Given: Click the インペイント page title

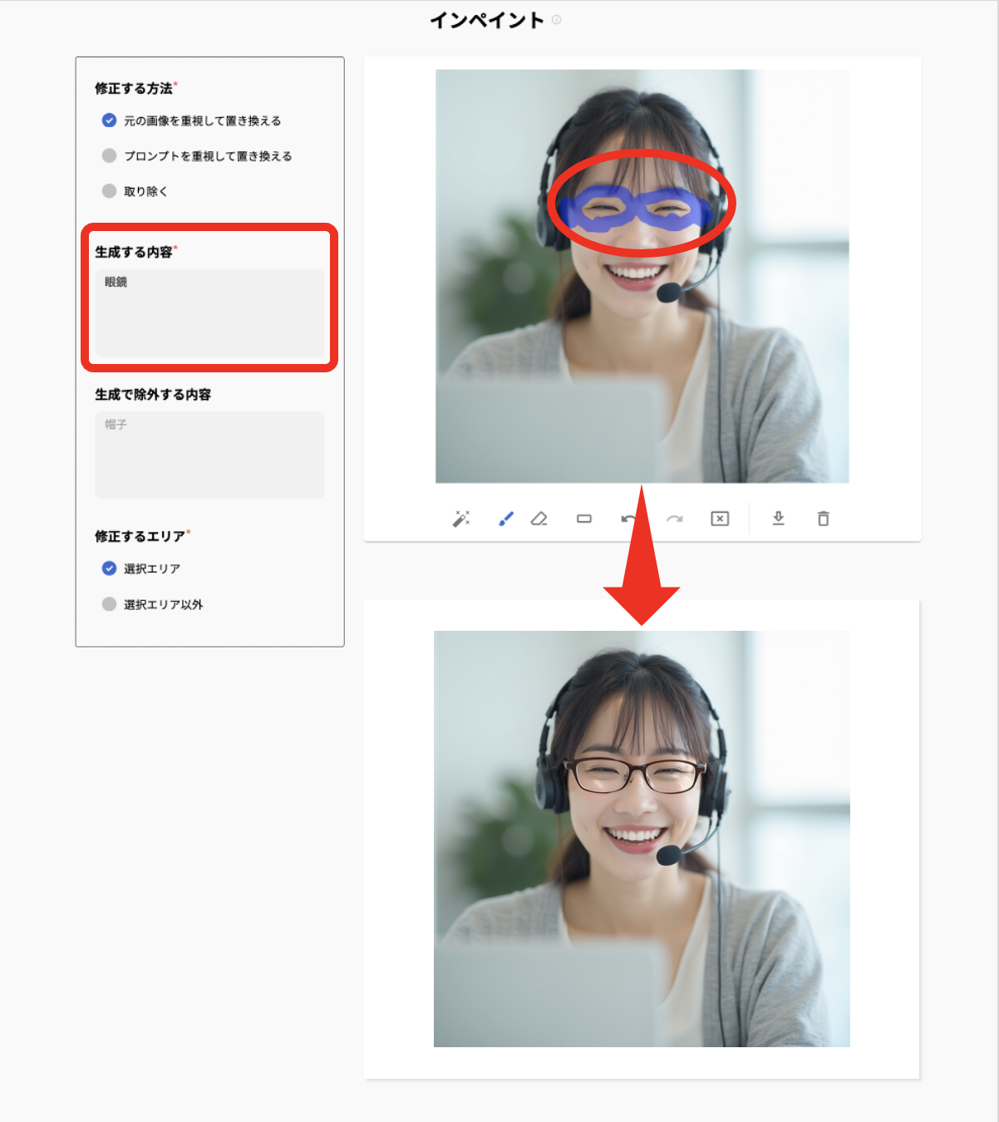Looking at the screenshot, I should (x=486, y=21).
